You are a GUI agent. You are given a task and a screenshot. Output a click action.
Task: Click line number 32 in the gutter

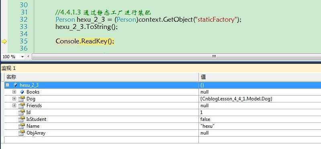pyautogui.click(x=24, y=19)
